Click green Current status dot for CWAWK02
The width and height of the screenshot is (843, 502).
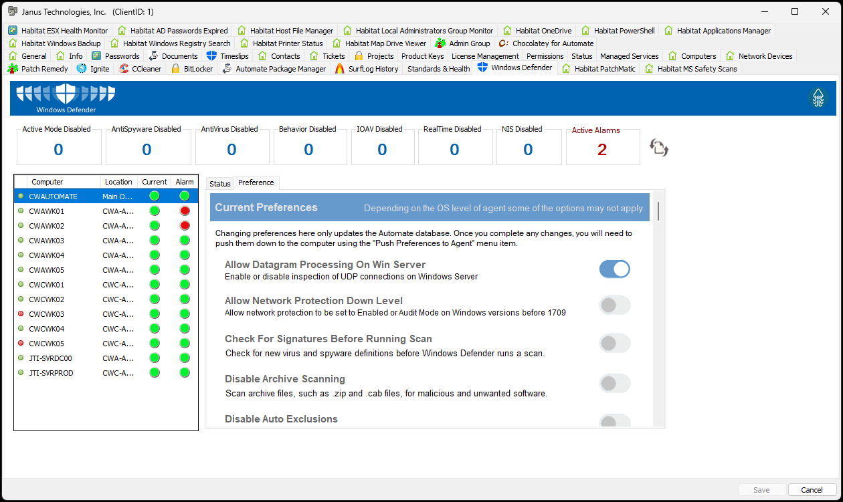point(155,226)
